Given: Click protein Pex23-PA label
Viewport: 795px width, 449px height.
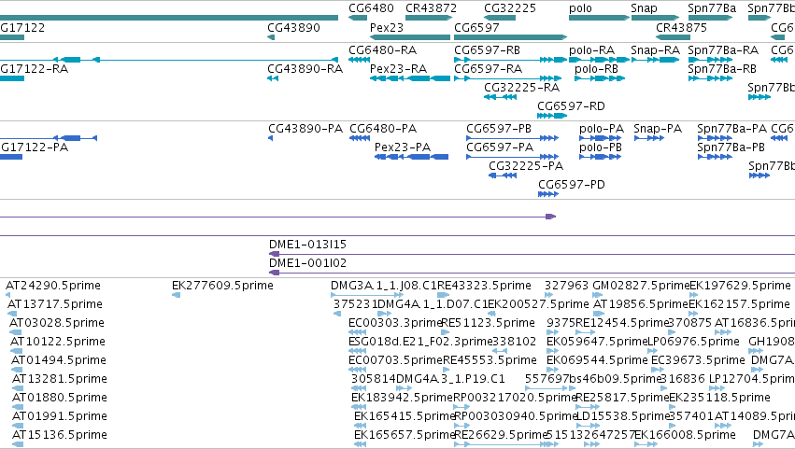Looking at the screenshot, I should [x=403, y=147].
